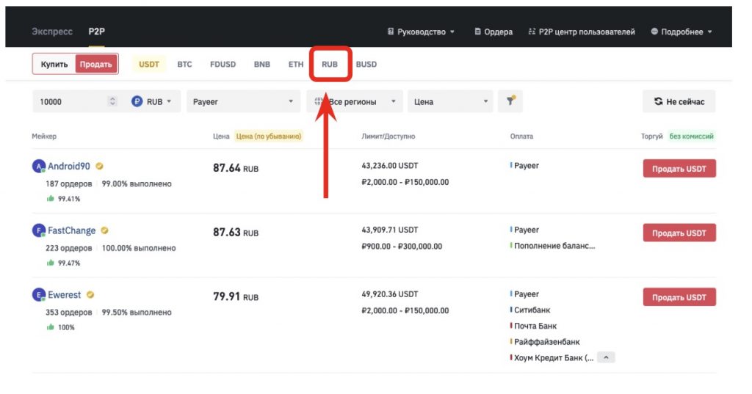
Task: Open the Цена sort dropdown
Action: 450,101
